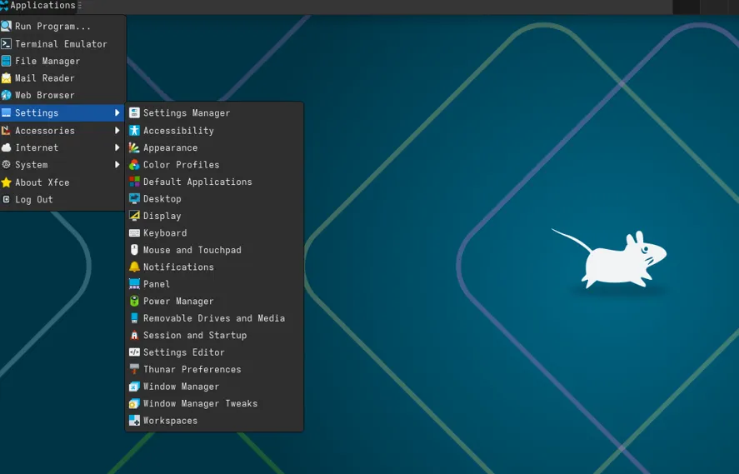Launch Web Browser menu entry
739x474 pixels.
[x=62, y=95]
